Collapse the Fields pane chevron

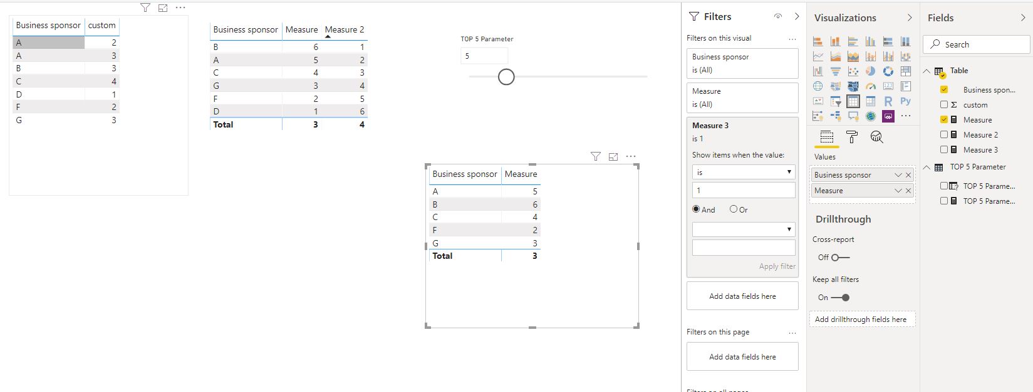[x=1023, y=18]
